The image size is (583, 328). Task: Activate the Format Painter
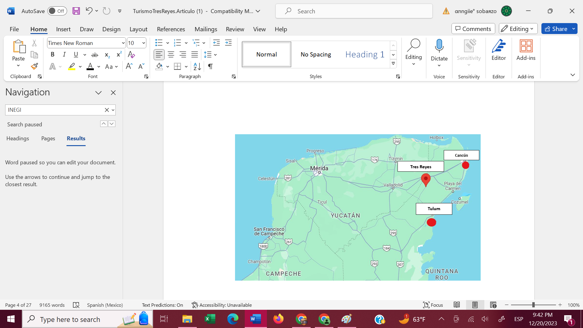(34, 66)
